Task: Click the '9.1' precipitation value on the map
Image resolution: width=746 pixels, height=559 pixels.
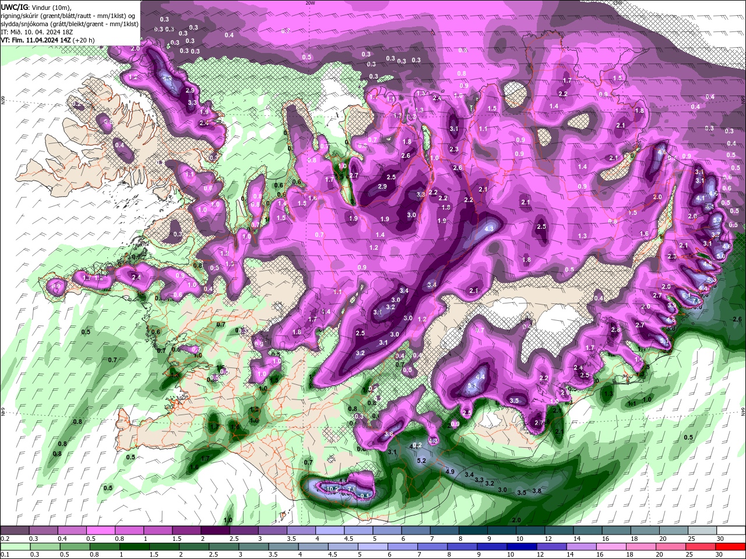Action: (365, 496)
